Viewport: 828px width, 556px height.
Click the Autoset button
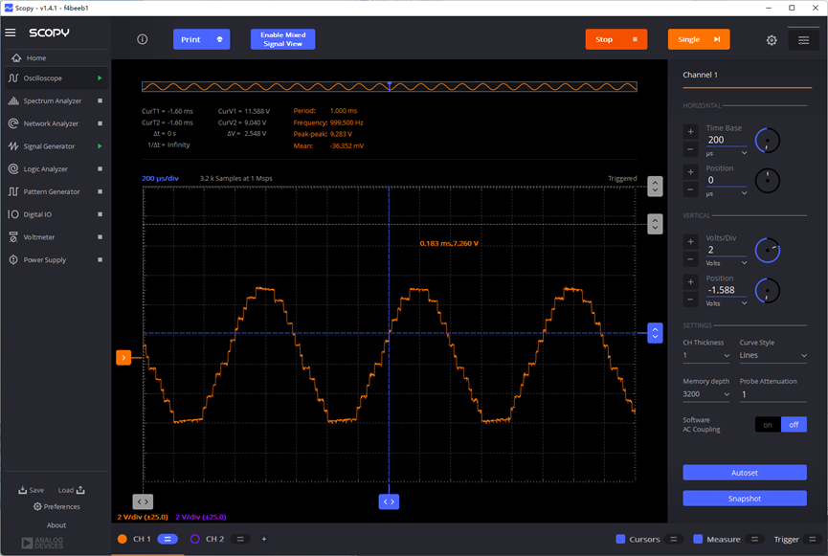tap(745, 473)
